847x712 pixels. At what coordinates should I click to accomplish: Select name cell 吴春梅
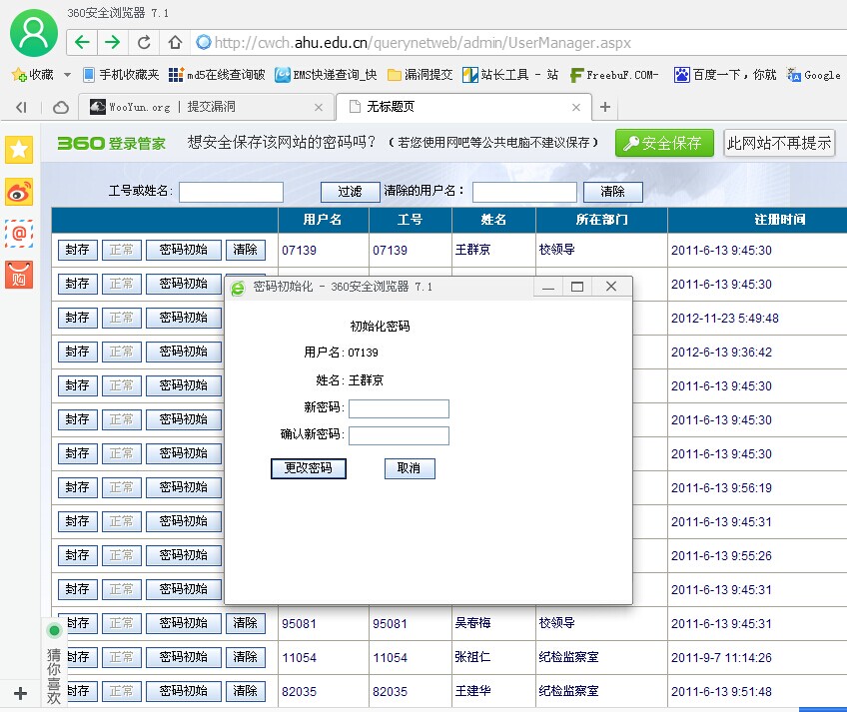point(472,623)
